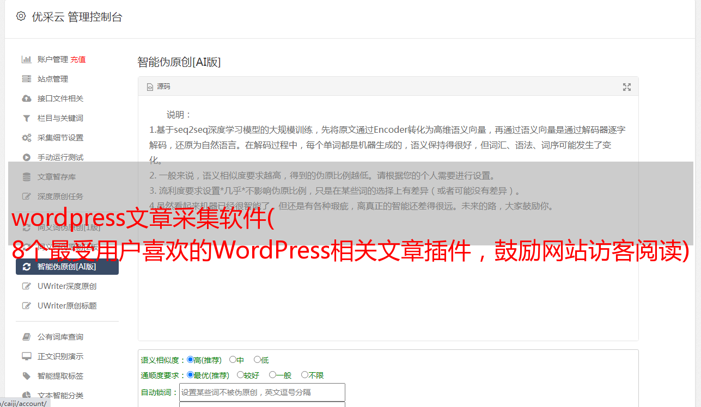Click the cloud upload icon for 接口文件相关
This screenshot has height=407, width=701.
[x=26, y=98]
